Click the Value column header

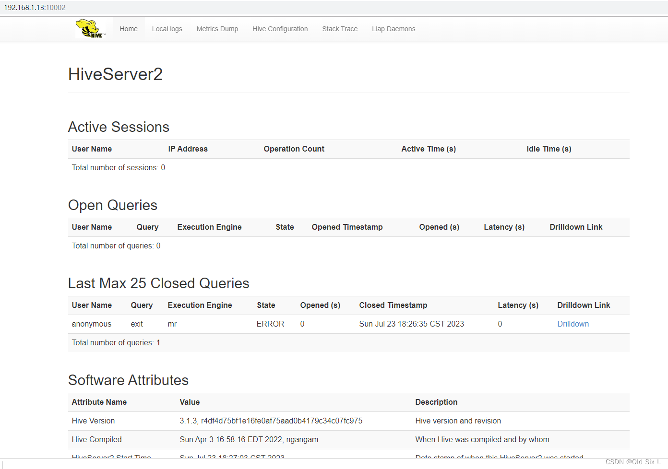click(x=190, y=402)
